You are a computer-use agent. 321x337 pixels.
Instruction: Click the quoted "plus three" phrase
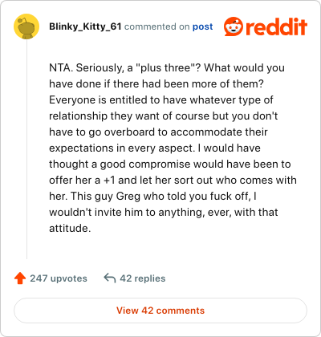coord(165,68)
